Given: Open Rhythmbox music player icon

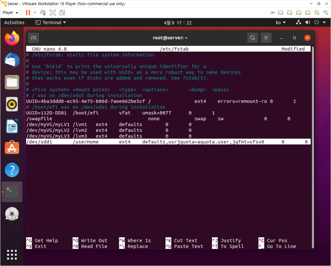Looking at the screenshot, I should pos(12,104).
